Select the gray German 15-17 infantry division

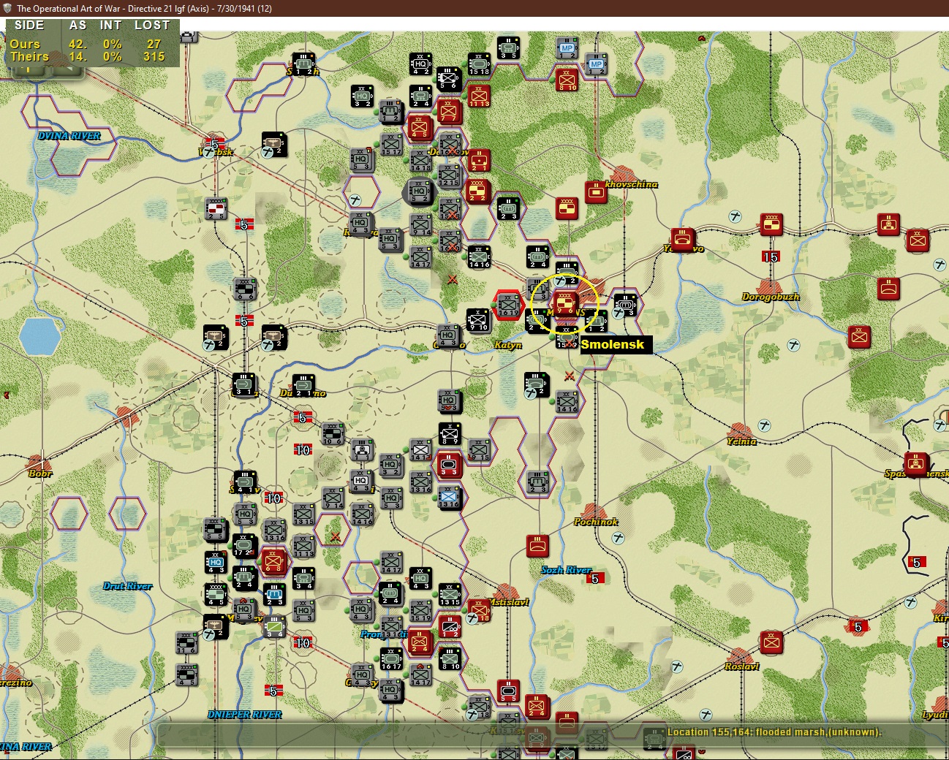point(391,143)
